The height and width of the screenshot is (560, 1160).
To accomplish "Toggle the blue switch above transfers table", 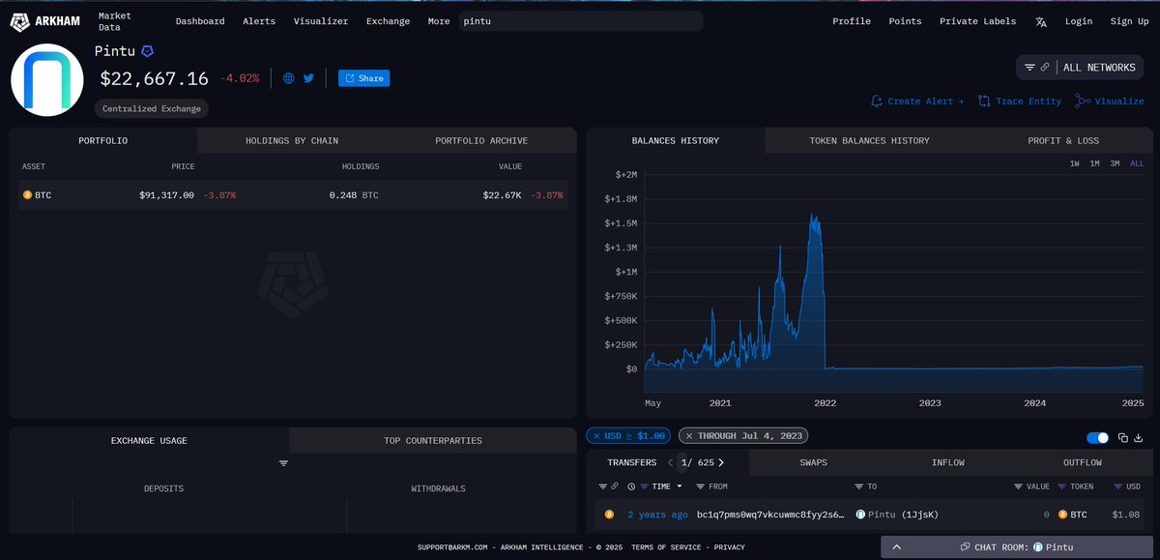I will click(x=1097, y=438).
